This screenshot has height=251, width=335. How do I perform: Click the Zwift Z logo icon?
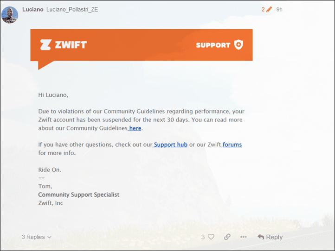tap(45, 45)
